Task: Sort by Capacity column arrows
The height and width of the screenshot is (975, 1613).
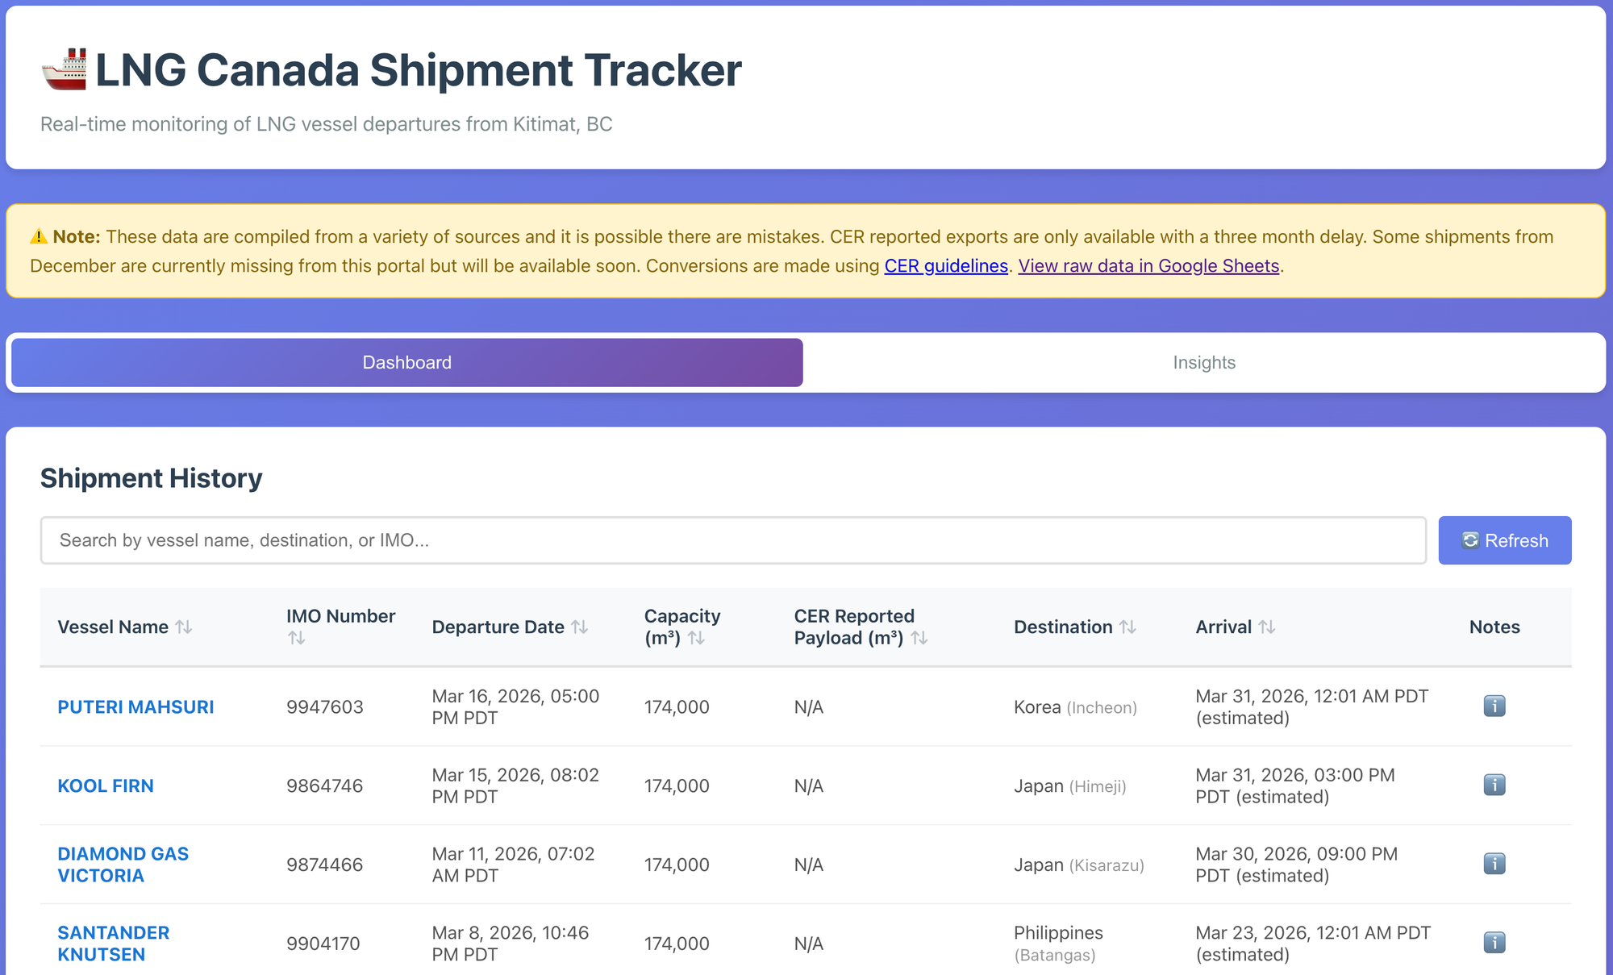Action: tap(697, 638)
